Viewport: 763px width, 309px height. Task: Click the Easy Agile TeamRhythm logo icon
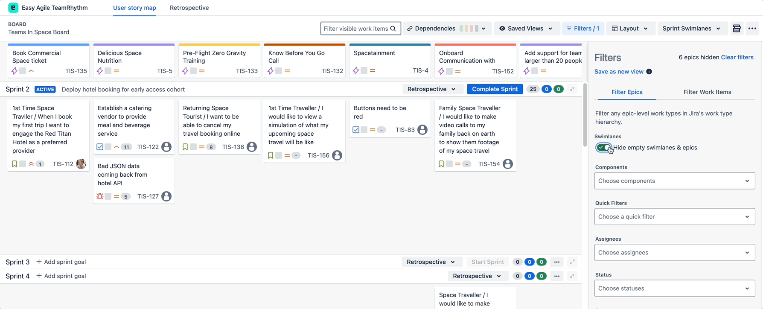point(13,8)
